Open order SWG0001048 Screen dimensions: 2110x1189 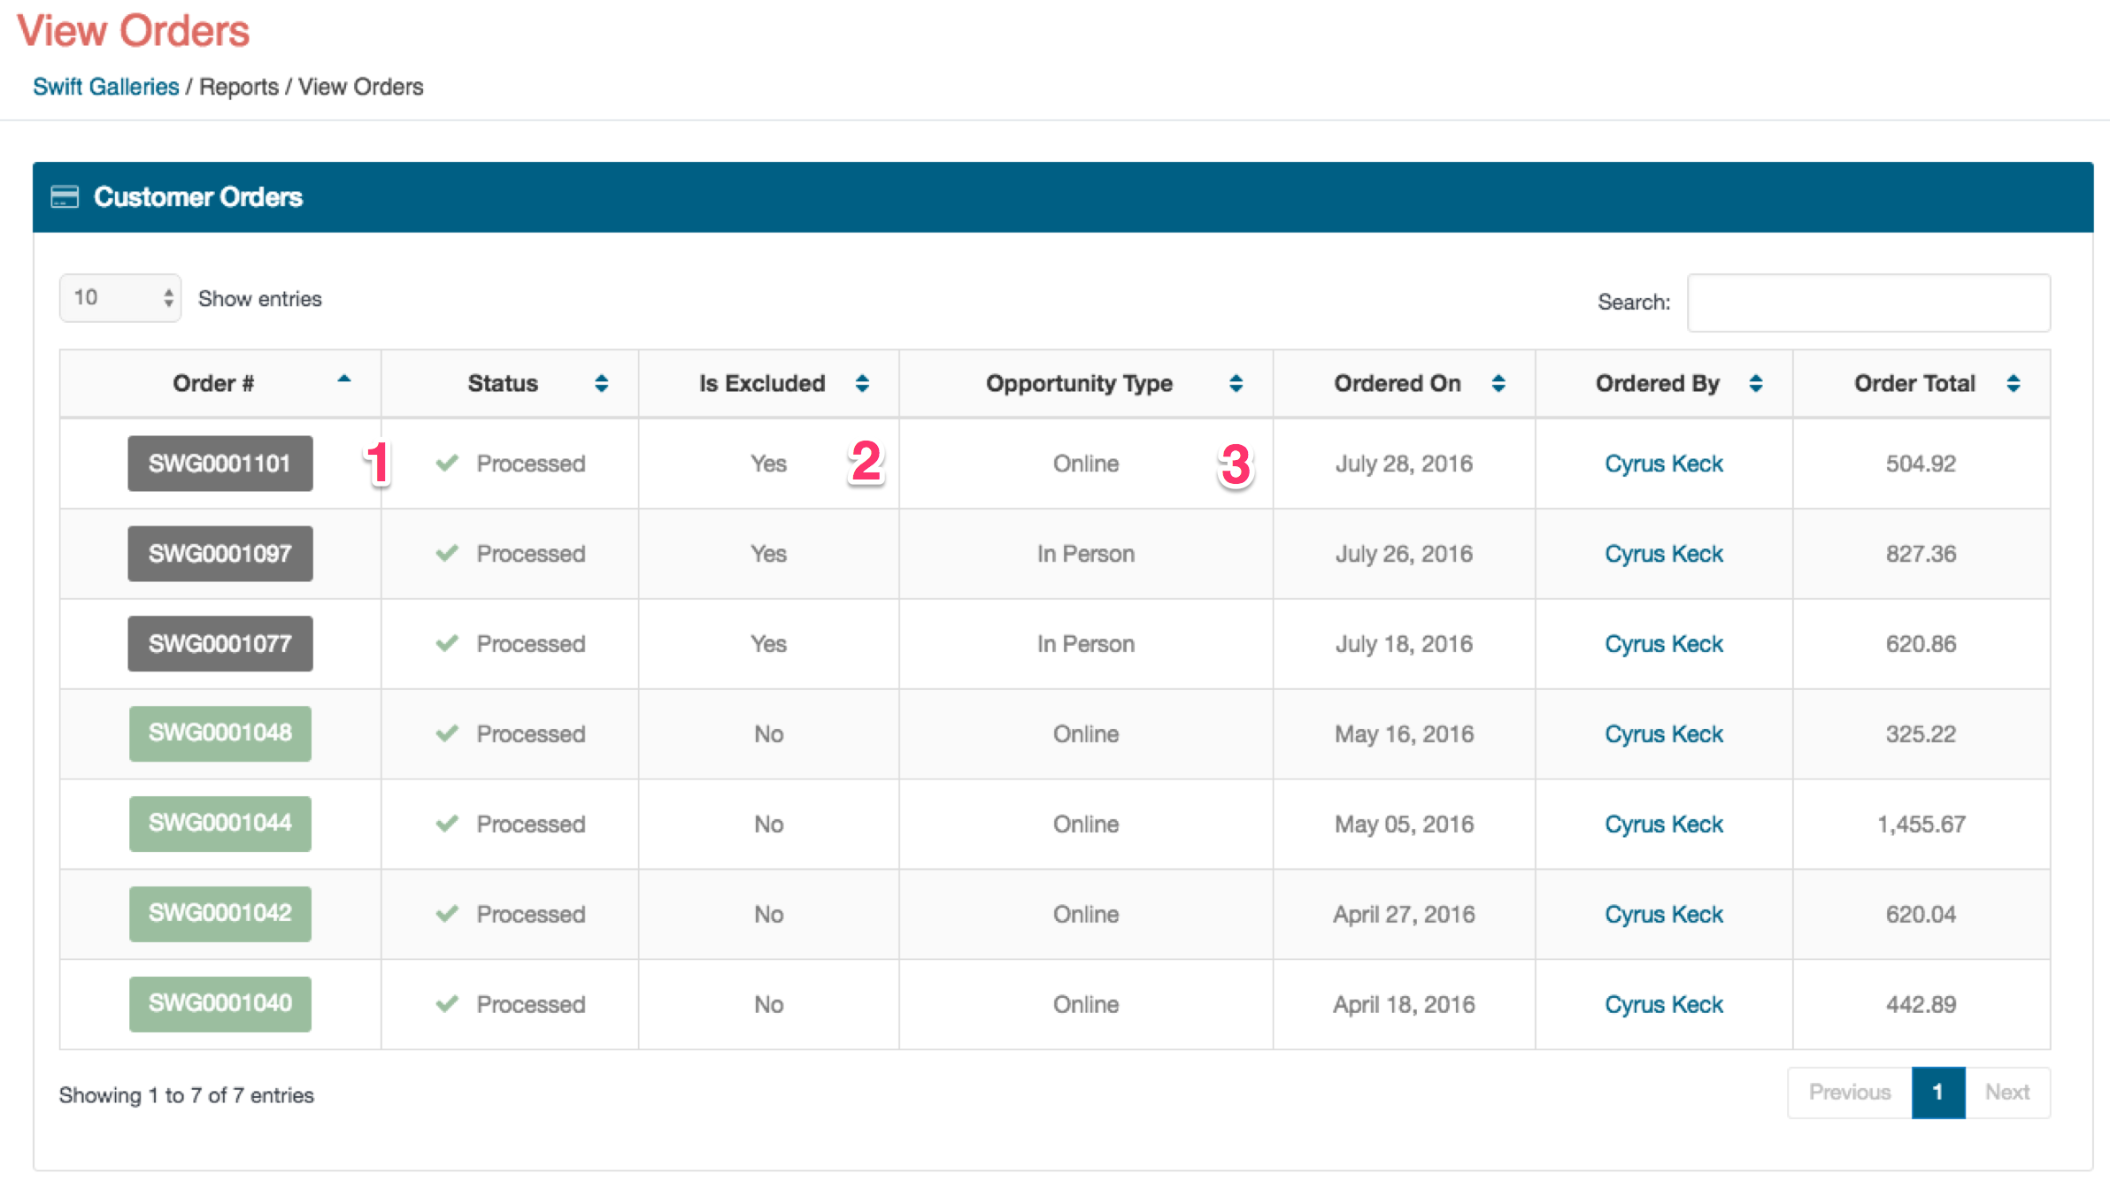point(220,733)
